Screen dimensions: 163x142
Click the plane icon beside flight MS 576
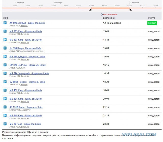5,73
